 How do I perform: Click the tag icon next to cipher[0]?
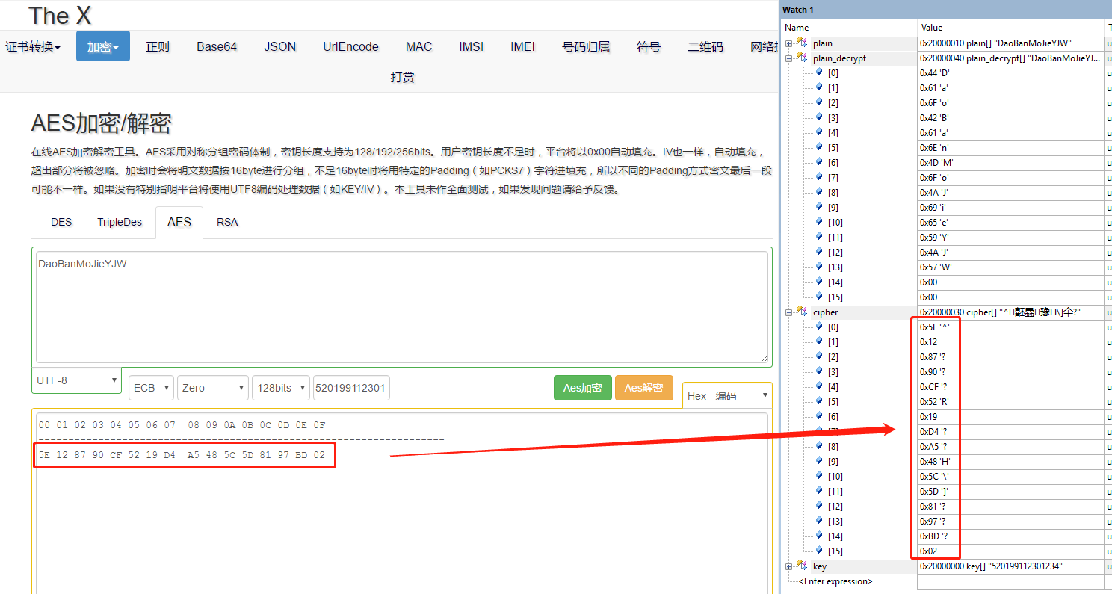pyautogui.click(x=819, y=327)
